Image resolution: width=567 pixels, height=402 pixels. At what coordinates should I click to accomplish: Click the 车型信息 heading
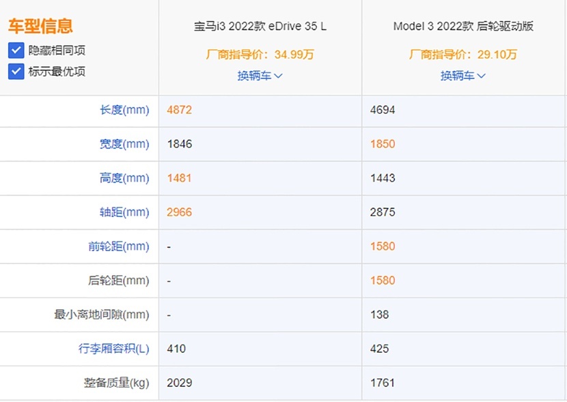40,26
